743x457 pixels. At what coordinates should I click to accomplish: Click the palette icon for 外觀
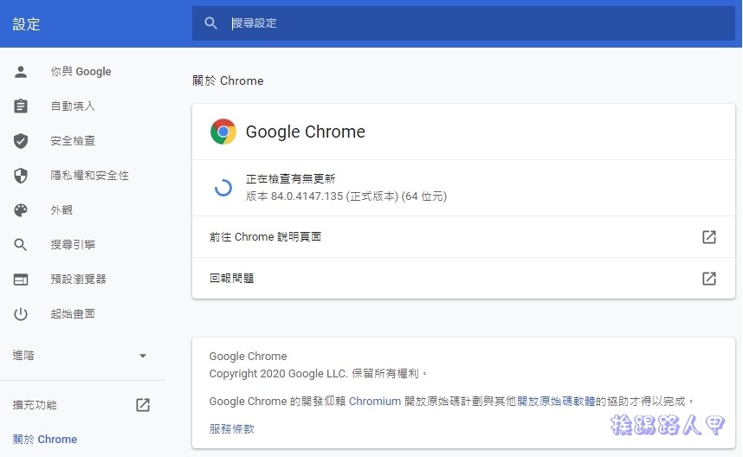pos(21,209)
